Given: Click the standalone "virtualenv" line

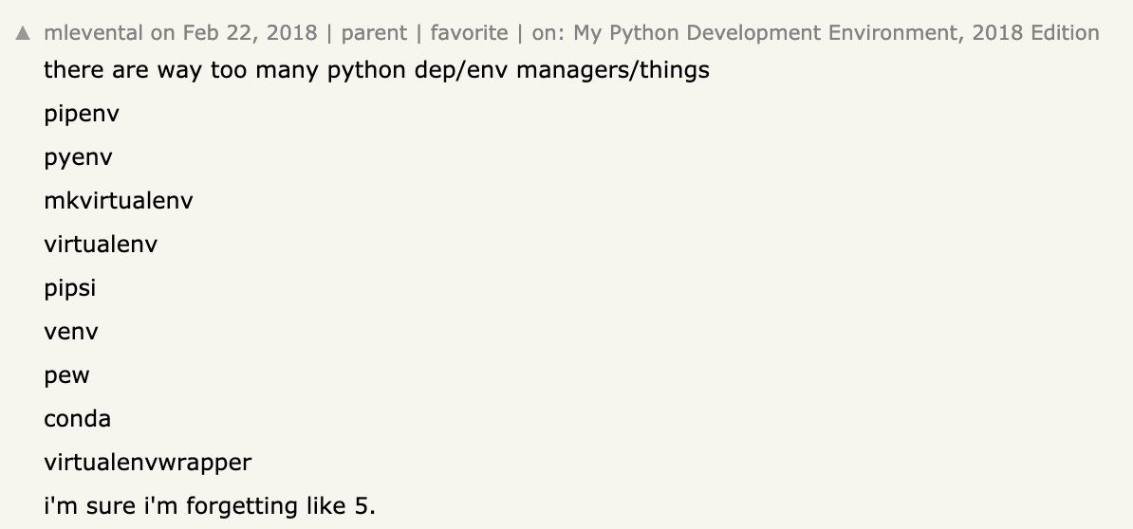Looking at the screenshot, I should click(101, 245).
